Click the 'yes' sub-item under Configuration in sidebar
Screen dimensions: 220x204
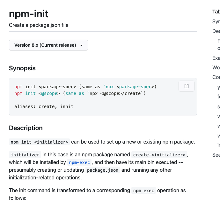click(x=218, y=87)
